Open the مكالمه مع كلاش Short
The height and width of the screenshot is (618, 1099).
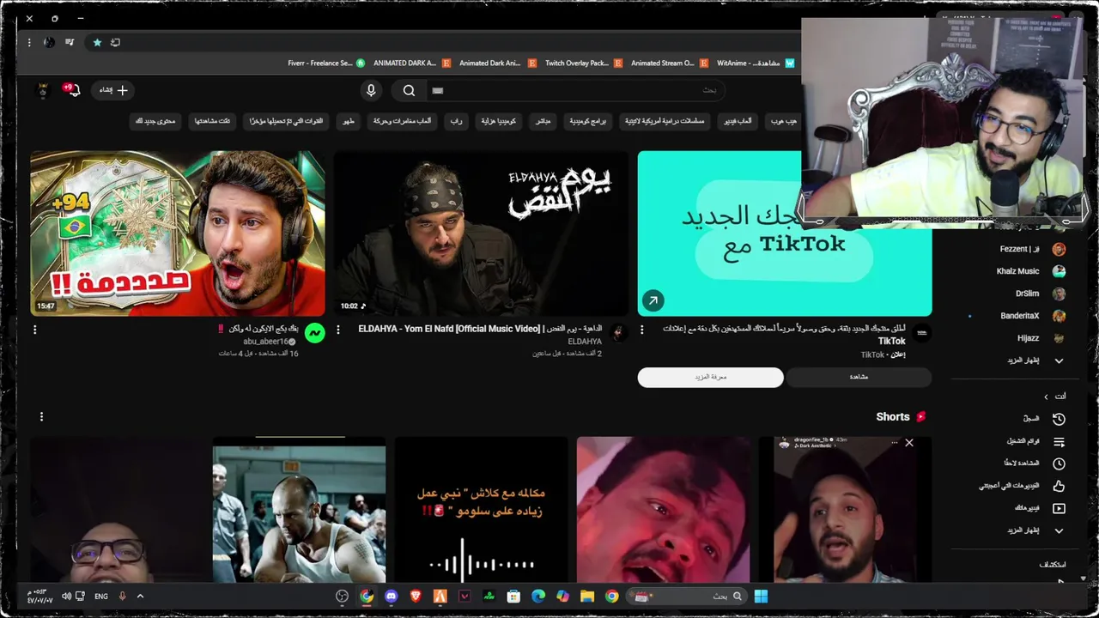481,510
